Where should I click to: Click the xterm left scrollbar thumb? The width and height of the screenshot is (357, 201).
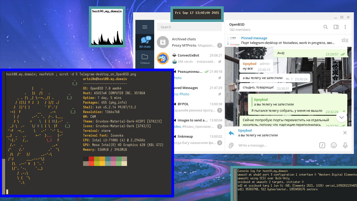(x=4, y=176)
